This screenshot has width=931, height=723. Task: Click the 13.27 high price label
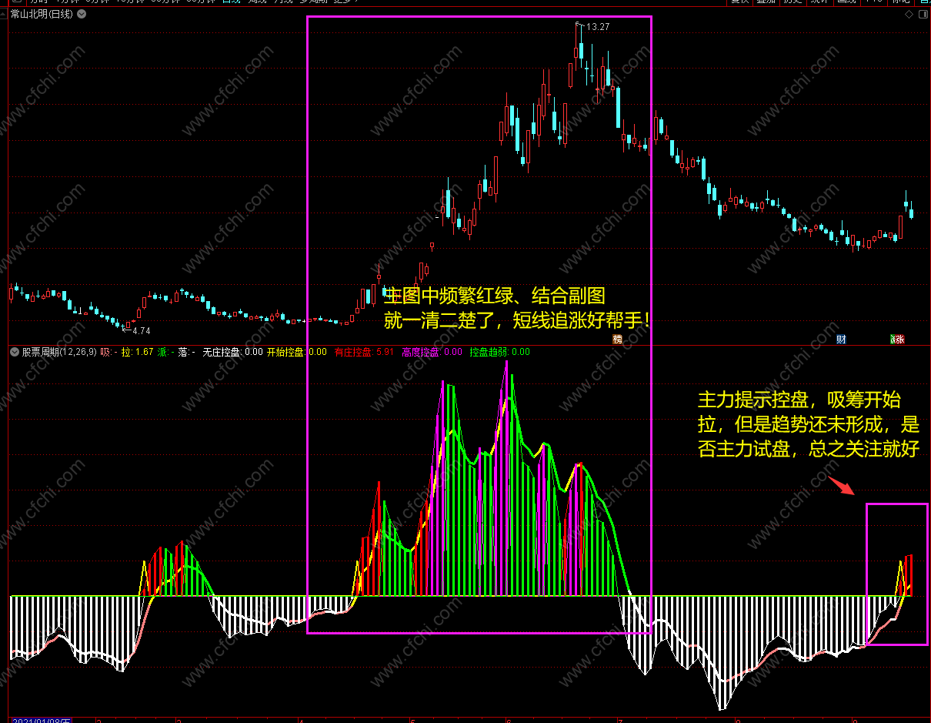[x=598, y=27]
